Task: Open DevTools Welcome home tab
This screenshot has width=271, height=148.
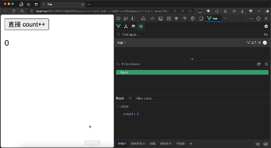Action: coord(143,19)
